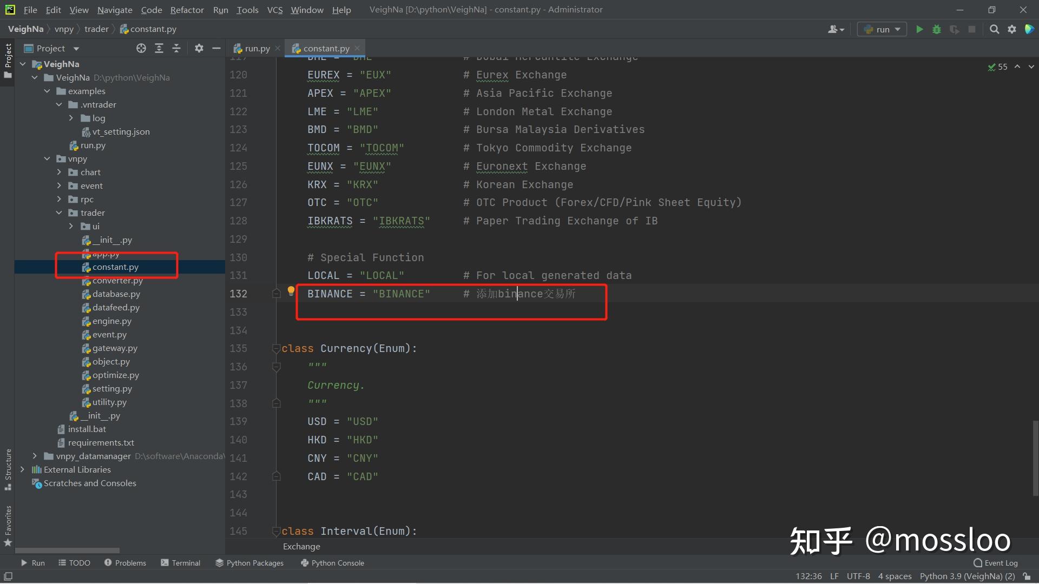Viewport: 1039px width, 584px height.
Task: Hide the Project tool window
Action: click(x=216, y=48)
